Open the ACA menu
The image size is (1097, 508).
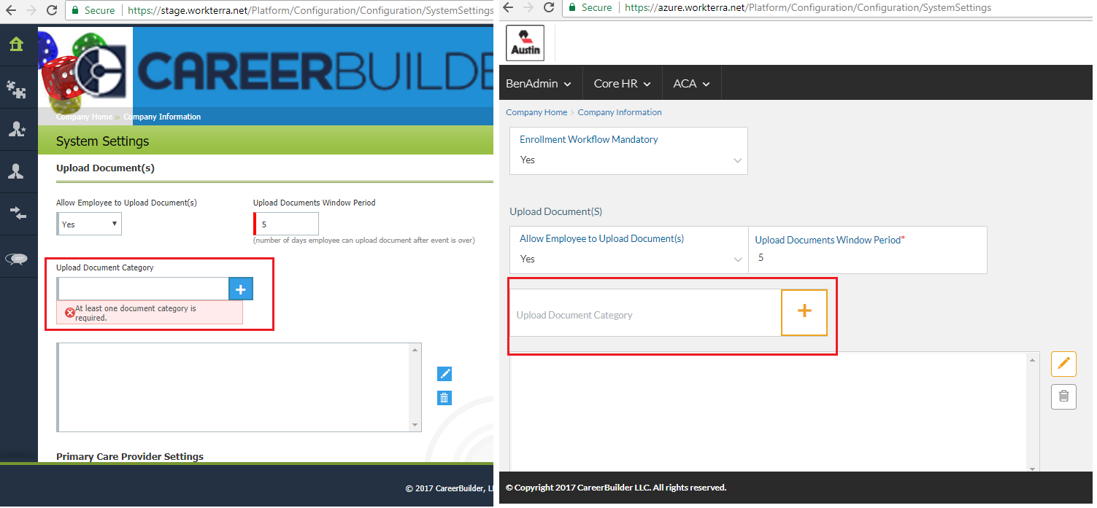coord(690,84)
